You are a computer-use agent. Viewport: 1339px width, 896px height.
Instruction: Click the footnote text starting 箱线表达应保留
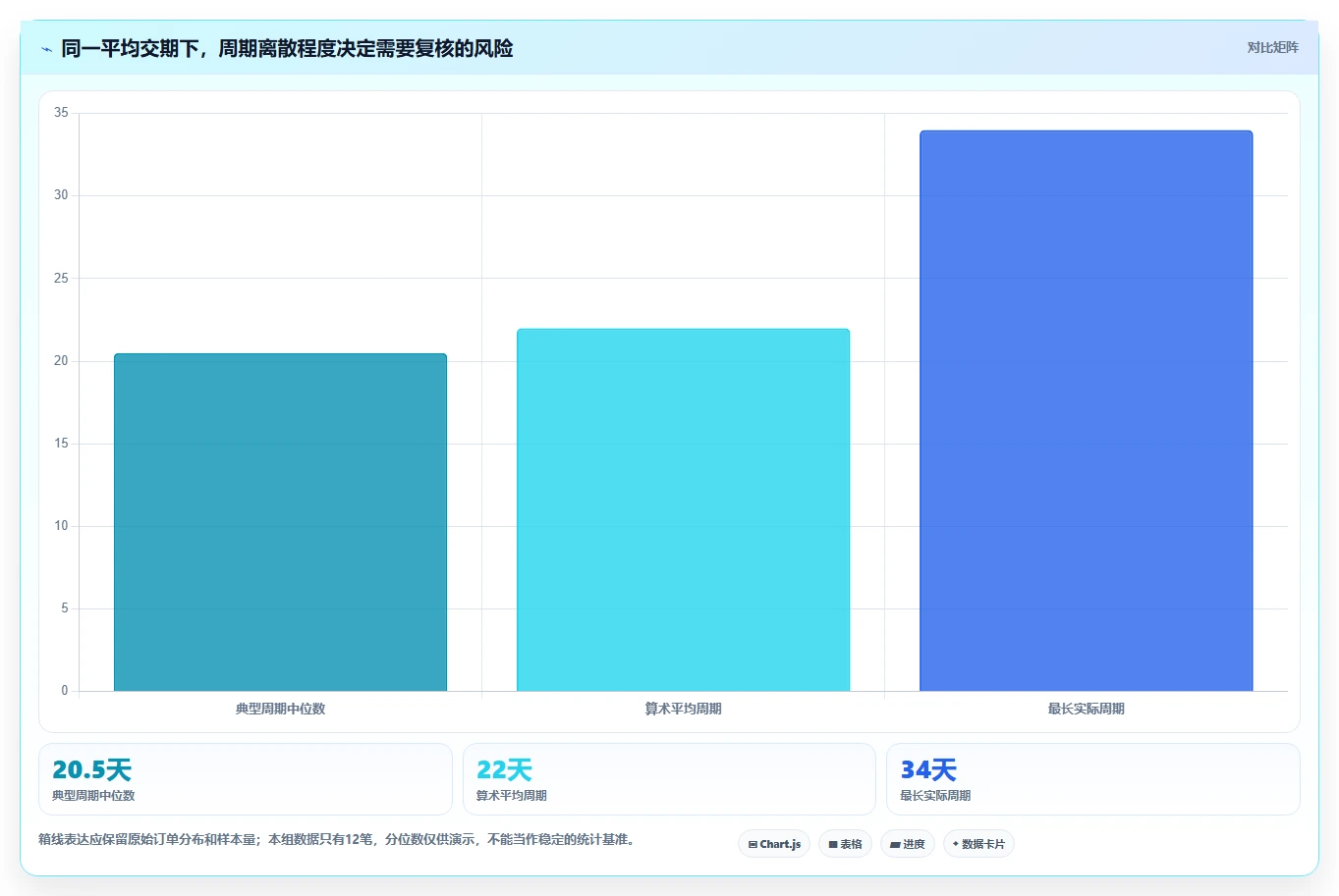coord(338,840)
